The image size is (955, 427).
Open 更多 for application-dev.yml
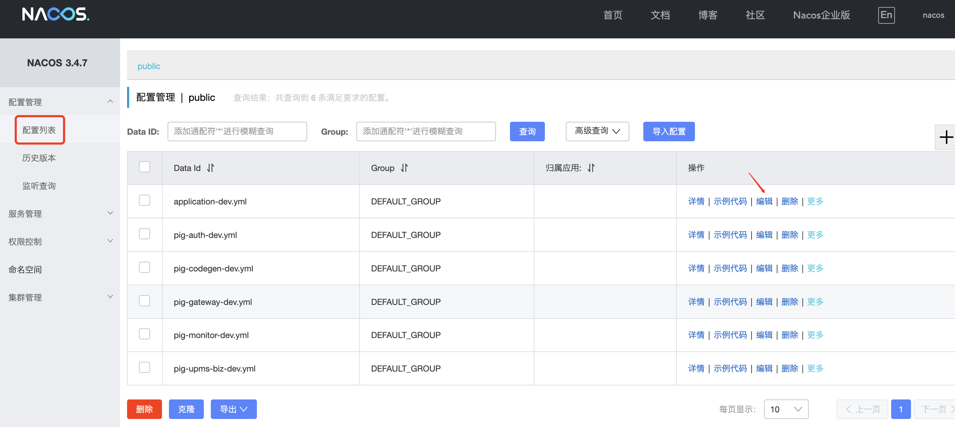815,201
